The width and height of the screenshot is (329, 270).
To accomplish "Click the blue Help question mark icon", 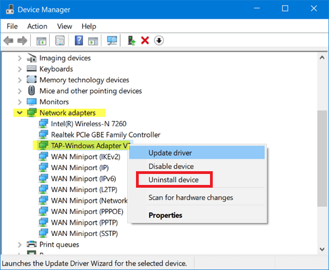I will click(79, 41).
